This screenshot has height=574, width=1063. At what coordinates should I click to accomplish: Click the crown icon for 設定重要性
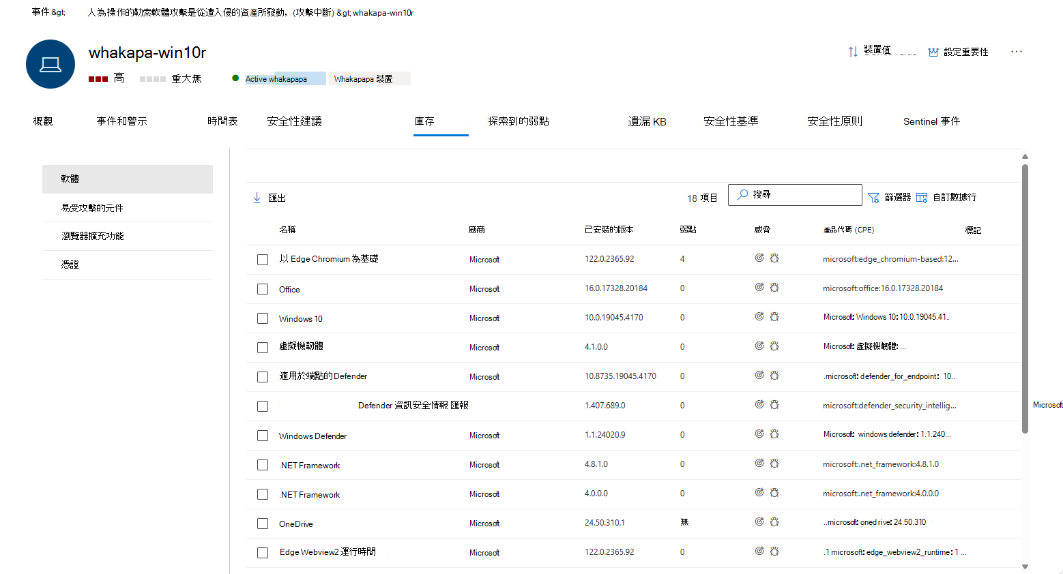[933, 52]
